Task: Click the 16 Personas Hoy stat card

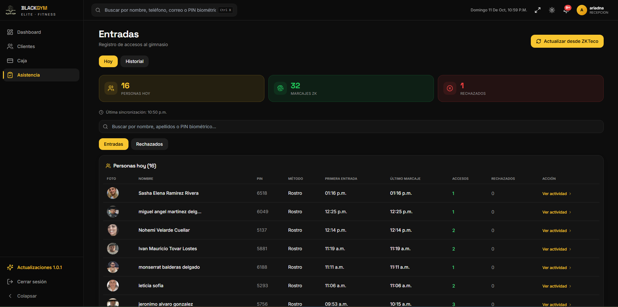Action: click(181, 89)
